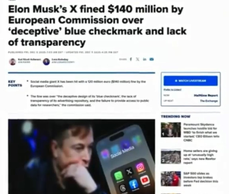Screen dimensions: 229x194
Task: Share article via LinkedIn icon
Action: 145,59
